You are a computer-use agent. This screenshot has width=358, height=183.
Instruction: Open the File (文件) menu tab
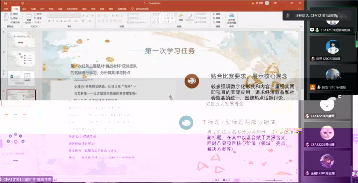[x=6, y=9]
